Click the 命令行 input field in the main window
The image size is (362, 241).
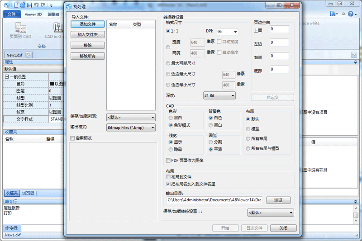click(x=43, y=228)
